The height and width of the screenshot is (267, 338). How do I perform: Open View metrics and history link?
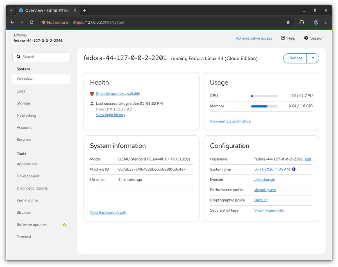(x=230, y=121)
